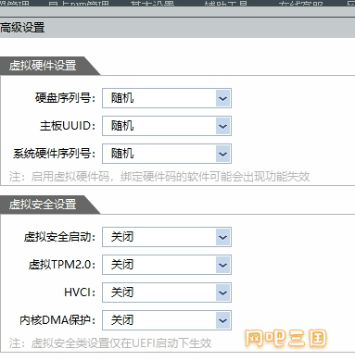Open the 在线客服 top menu item
The image size is (355, 361).
coord(300,3)
